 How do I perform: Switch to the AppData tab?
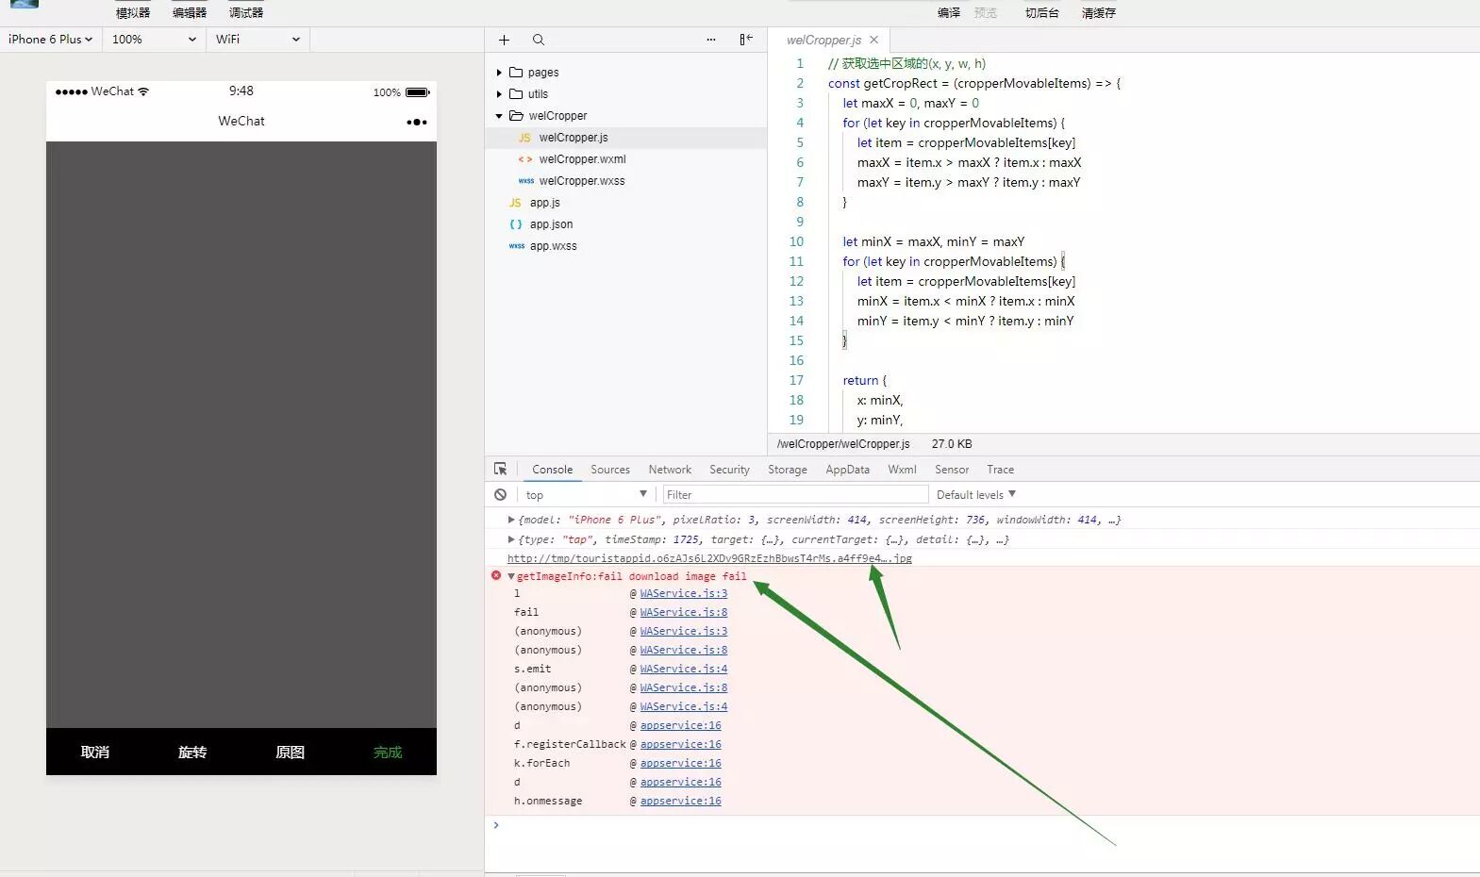pos(847,470)
